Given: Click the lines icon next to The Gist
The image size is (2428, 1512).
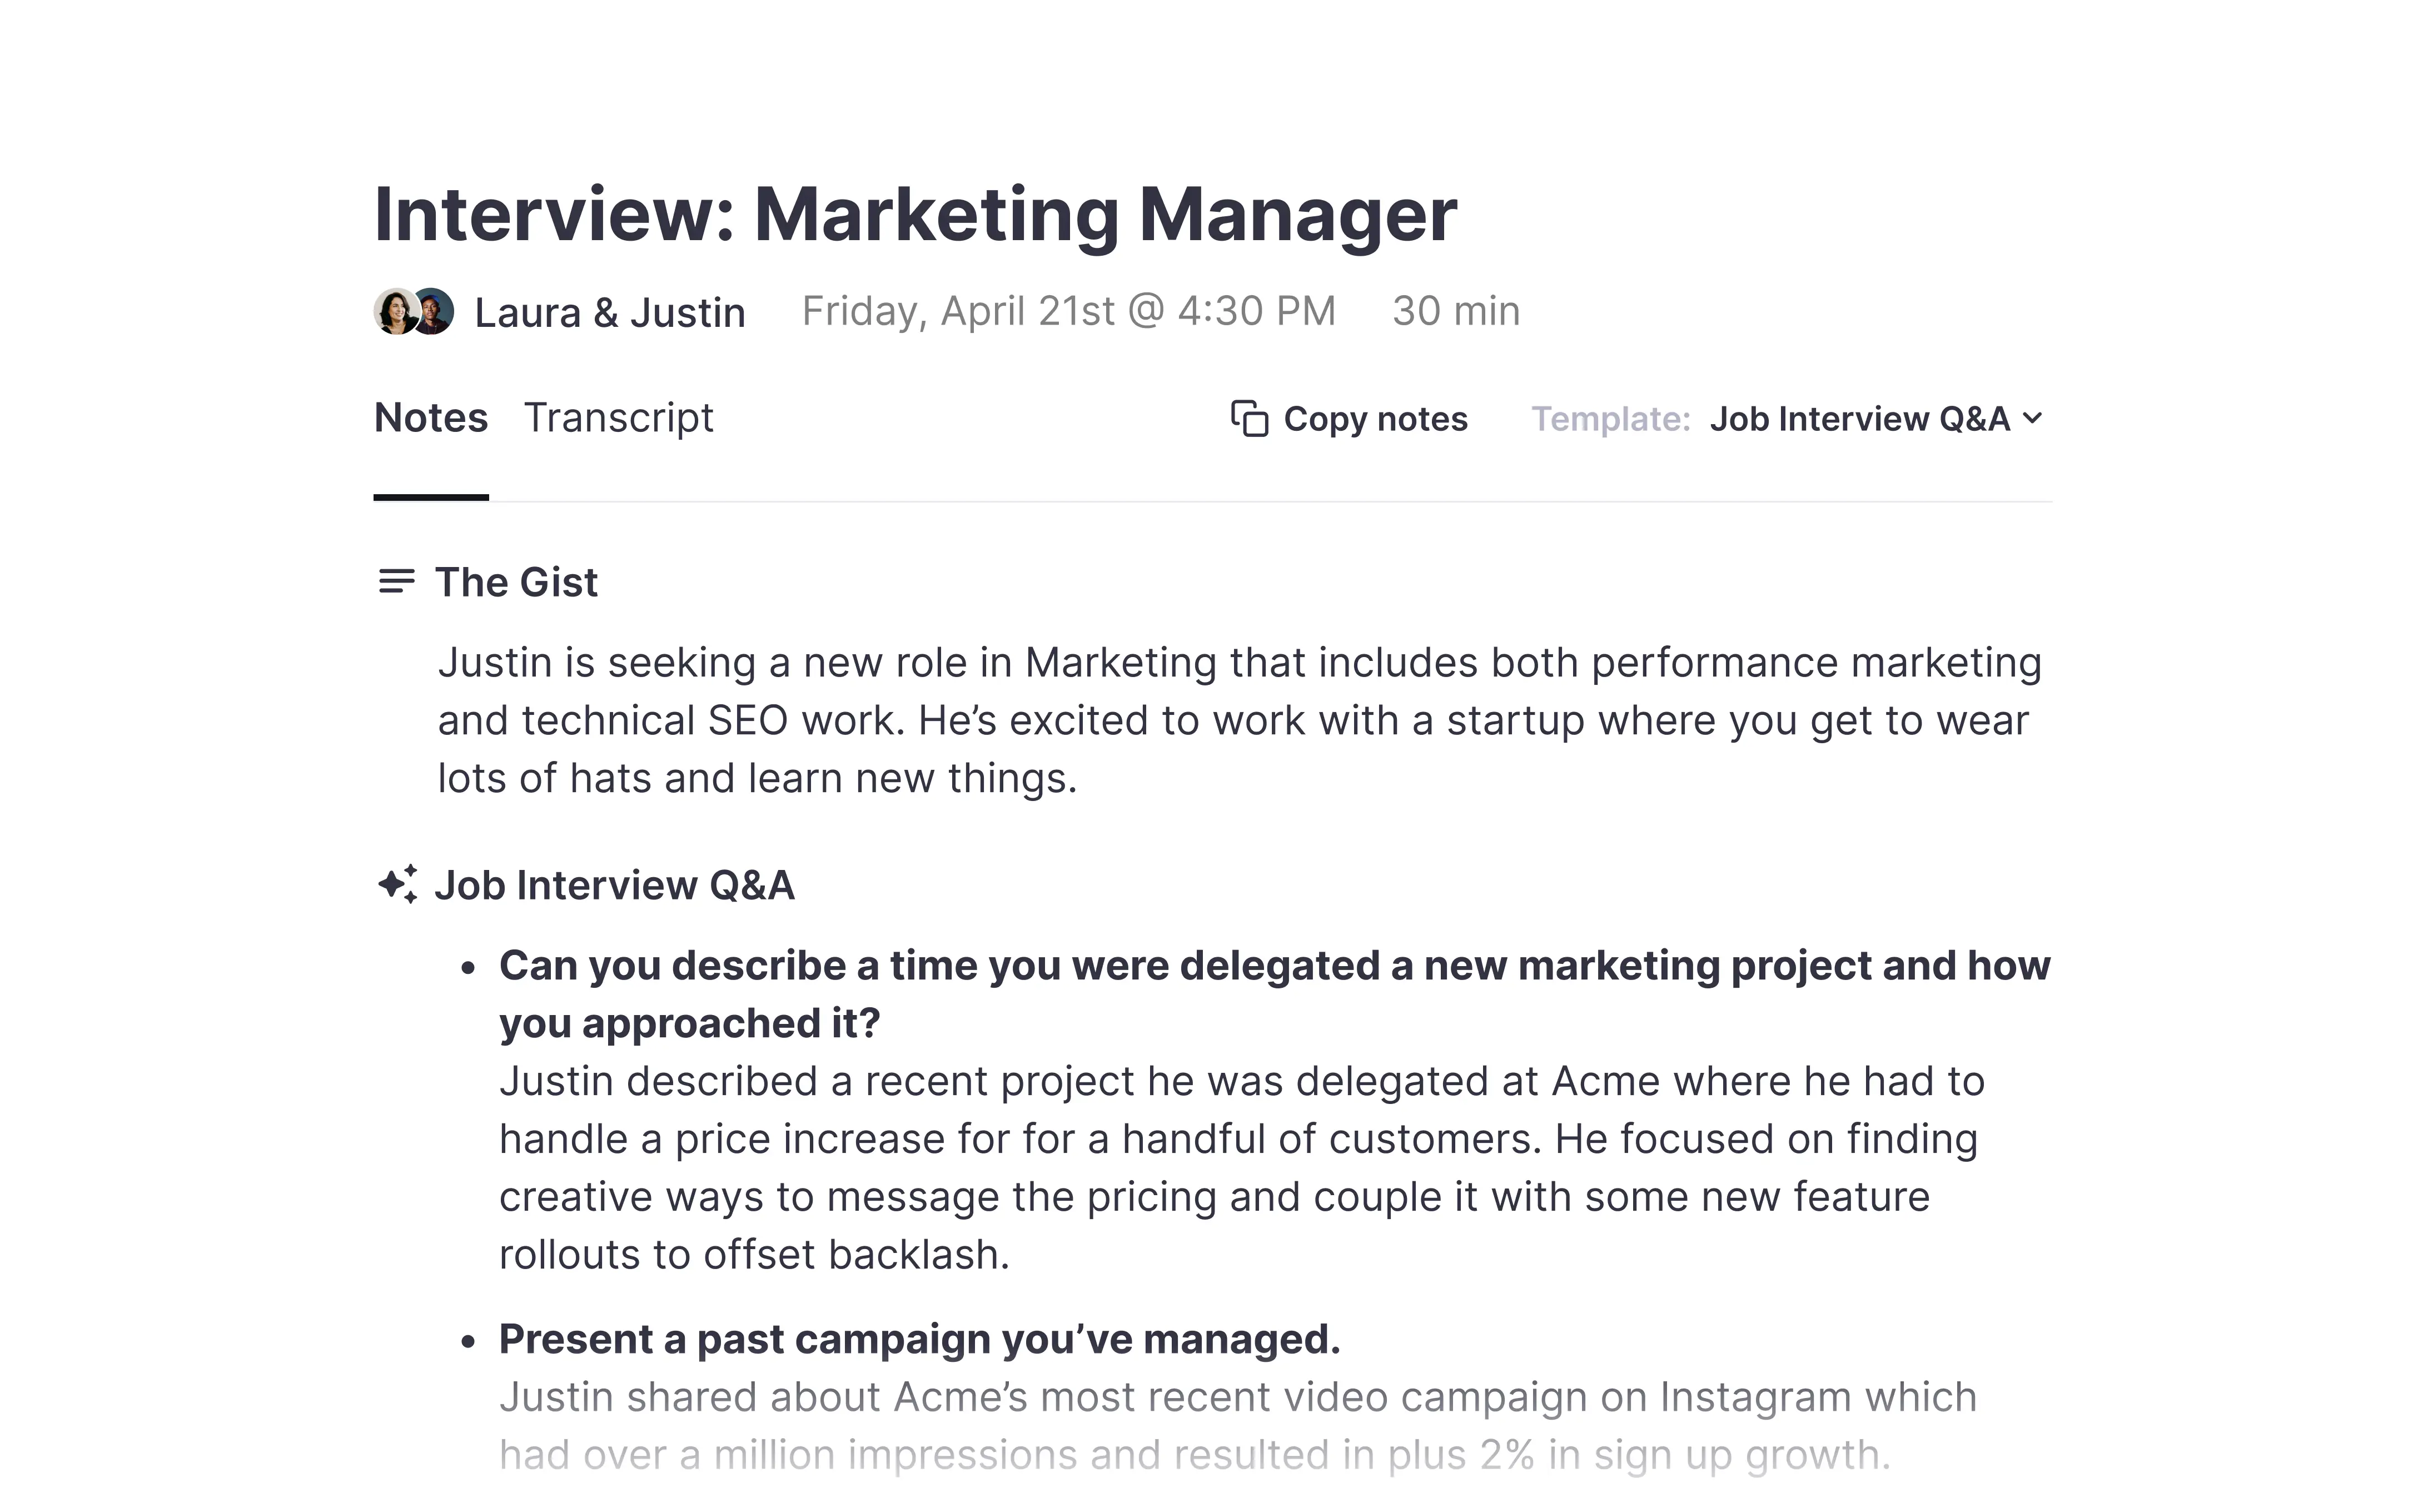Looking at the screenshot, I should point(396,581).
